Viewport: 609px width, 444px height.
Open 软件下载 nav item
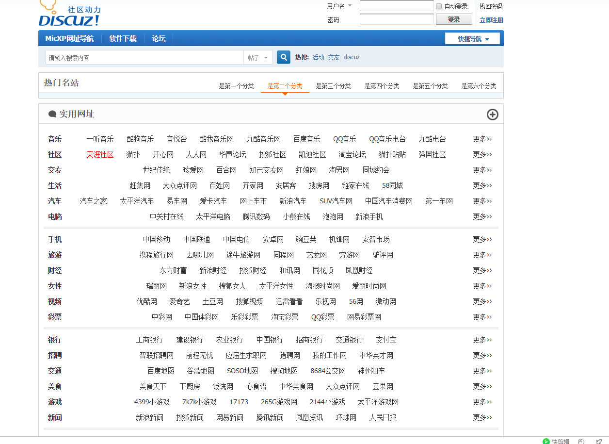[x=123, y=38]
